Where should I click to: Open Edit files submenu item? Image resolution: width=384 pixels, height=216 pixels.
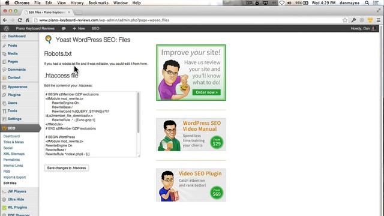(10, 183)
